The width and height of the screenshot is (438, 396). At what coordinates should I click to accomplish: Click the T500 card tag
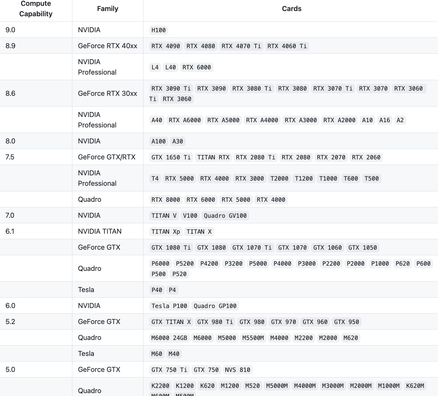(371, 179)
